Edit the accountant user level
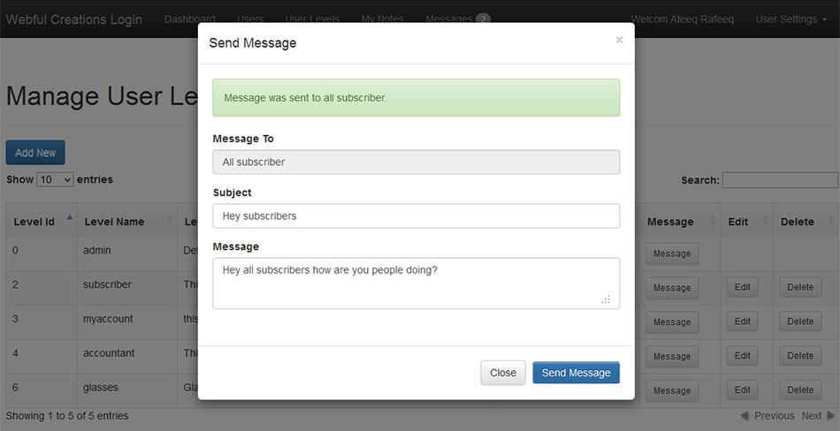 tap(742, 356)
